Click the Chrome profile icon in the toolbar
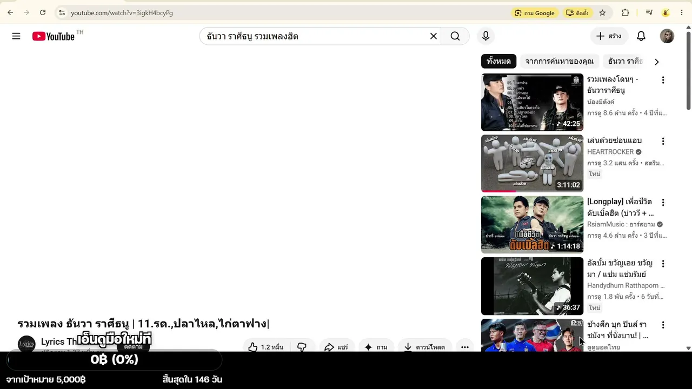This screenshot has width=692, height=389. pyautogui.click(x=666, y=12)
